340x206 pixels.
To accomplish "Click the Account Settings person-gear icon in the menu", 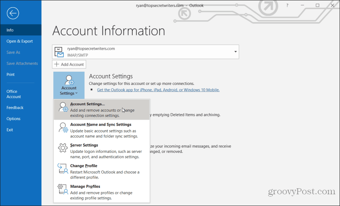I will click(x=63, y=107).
